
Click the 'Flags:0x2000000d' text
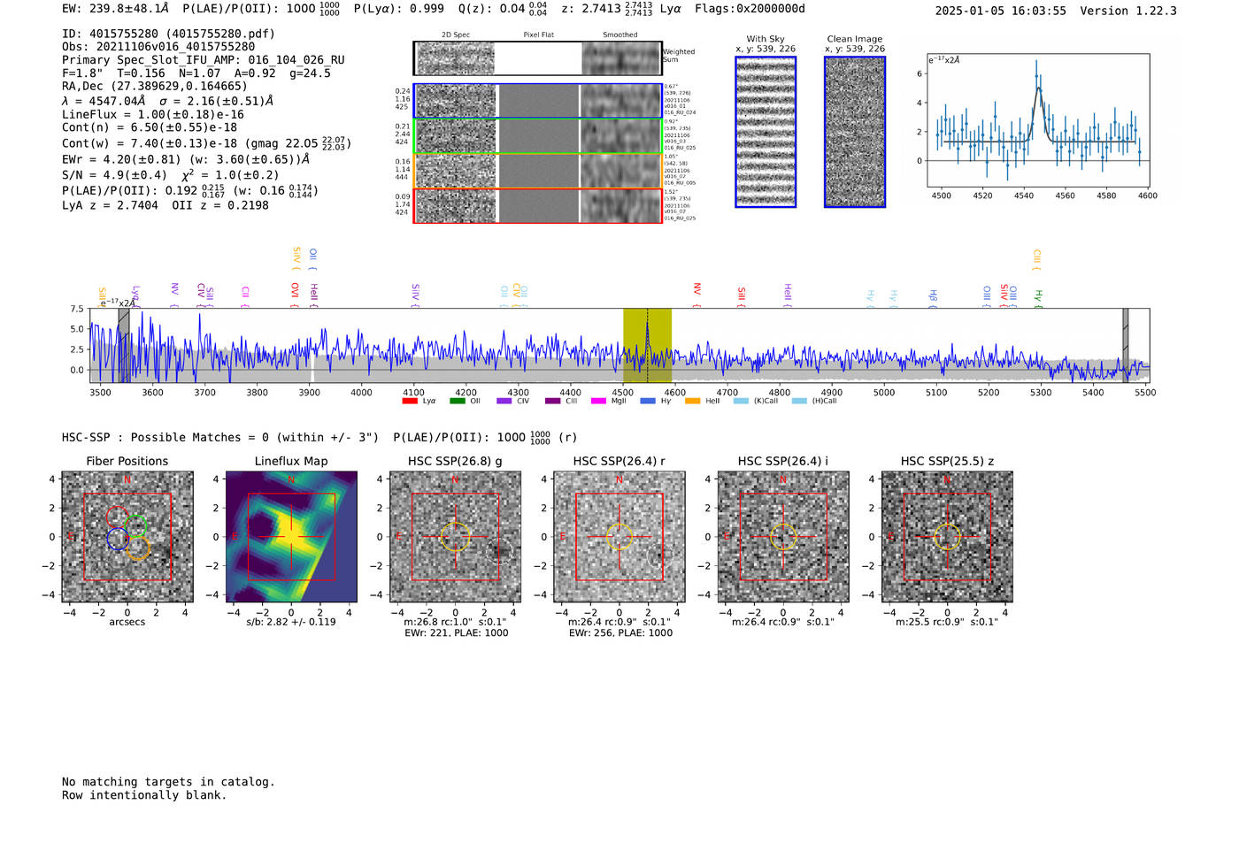[x=750, y=9]
